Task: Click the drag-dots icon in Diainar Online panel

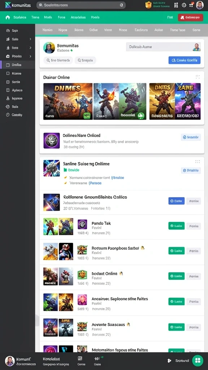Action: click(x=198, y=77)
